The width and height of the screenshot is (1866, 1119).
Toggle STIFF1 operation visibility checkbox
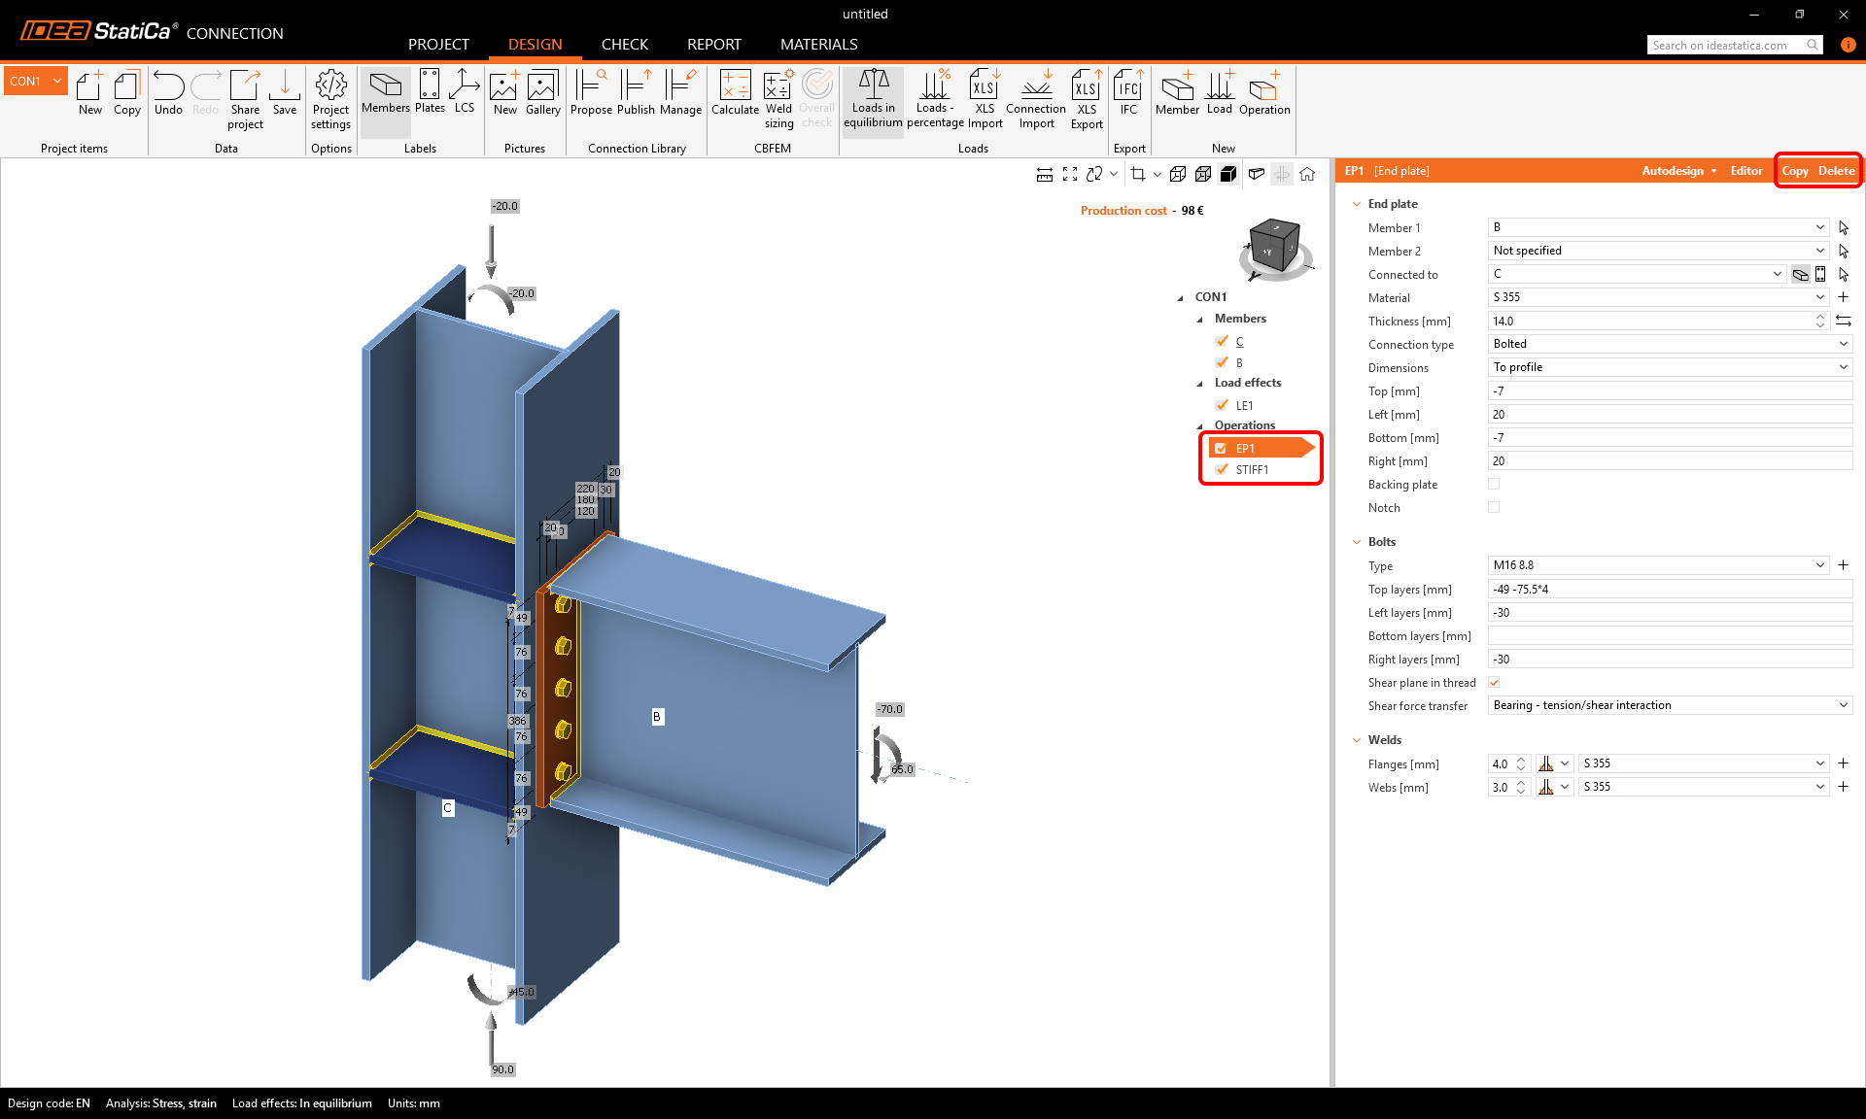point(1222,469)
